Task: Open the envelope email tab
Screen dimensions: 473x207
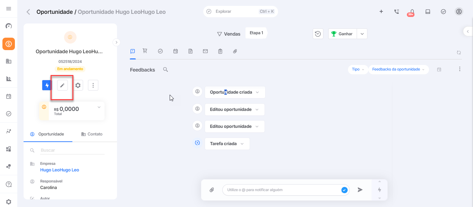Action: click(205, 51)
